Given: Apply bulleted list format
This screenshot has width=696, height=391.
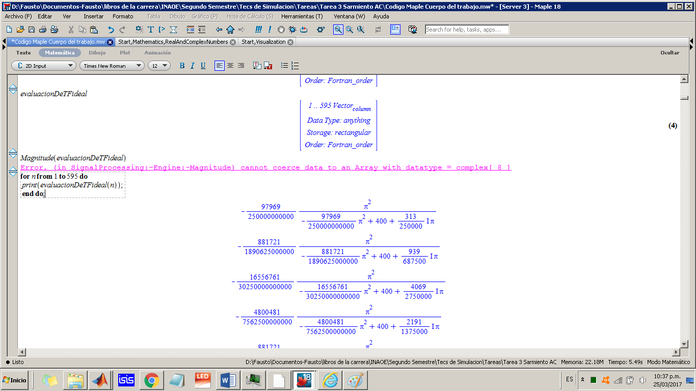Looking at the screenshot, I should pos(284,66).
